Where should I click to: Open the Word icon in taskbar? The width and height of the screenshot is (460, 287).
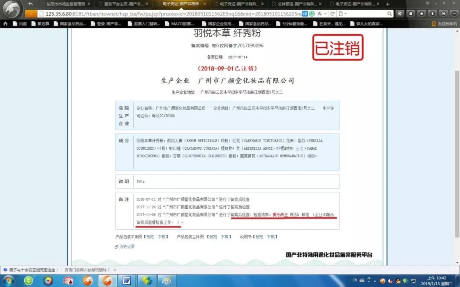(126, 281)
